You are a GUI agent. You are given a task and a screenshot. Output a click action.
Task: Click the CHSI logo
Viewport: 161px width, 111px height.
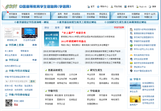point(11,7)
